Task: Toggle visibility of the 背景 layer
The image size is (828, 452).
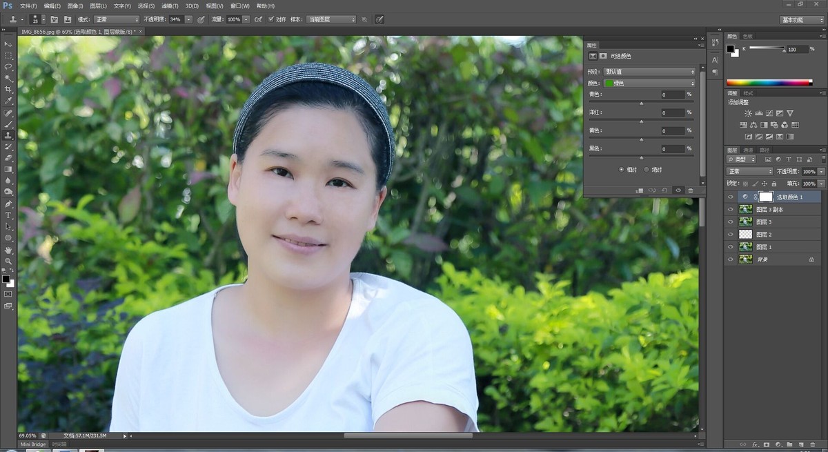Action: point(730,259)
